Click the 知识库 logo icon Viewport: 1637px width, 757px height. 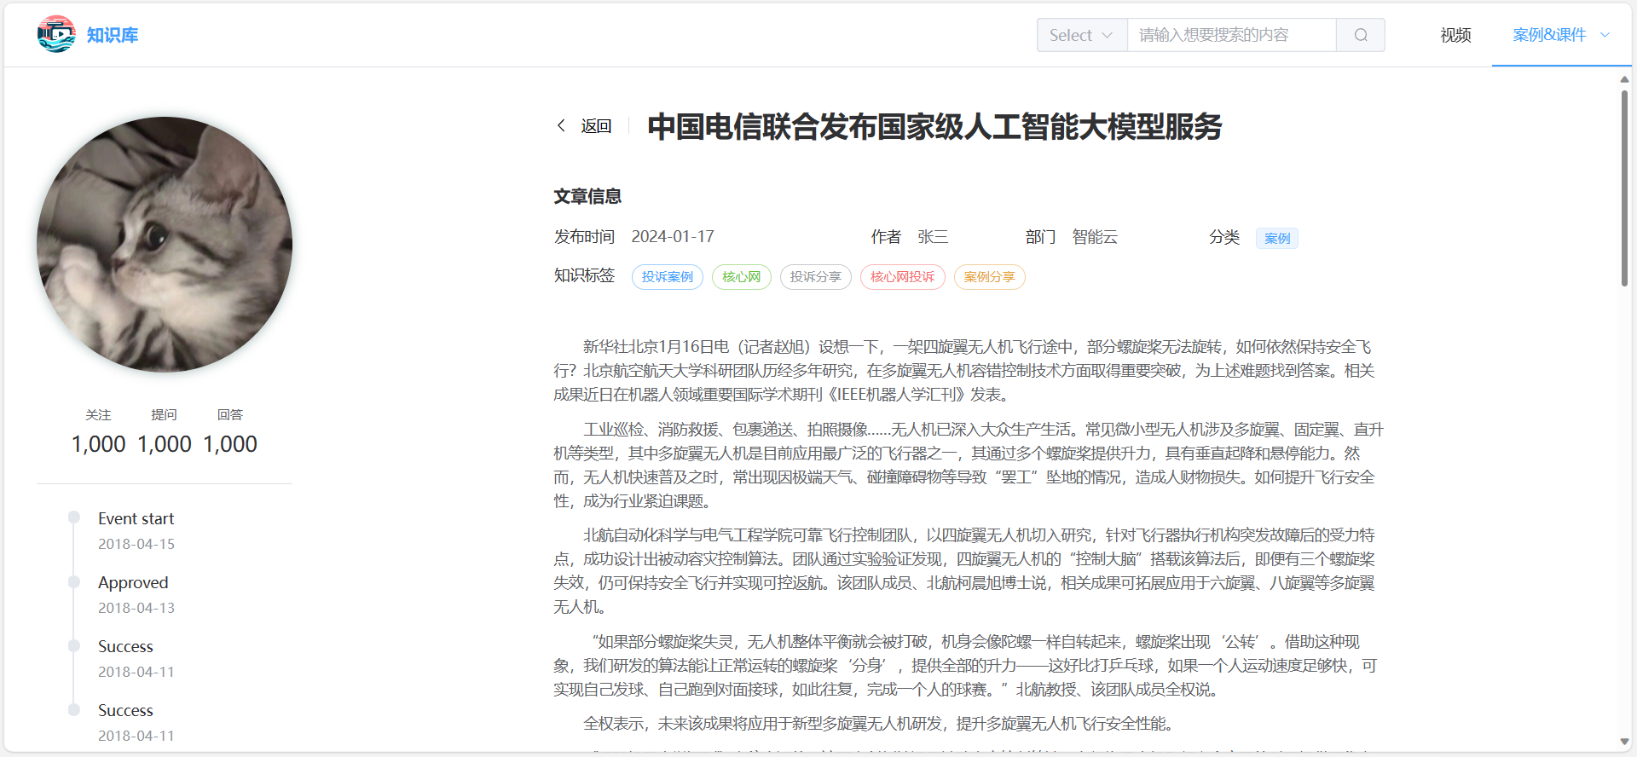[x=56, y=34]
